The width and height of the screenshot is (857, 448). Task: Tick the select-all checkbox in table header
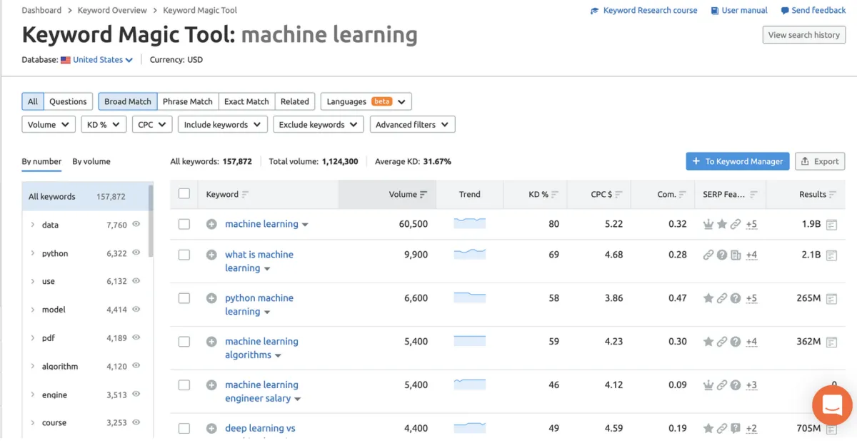tap(184, 194)
